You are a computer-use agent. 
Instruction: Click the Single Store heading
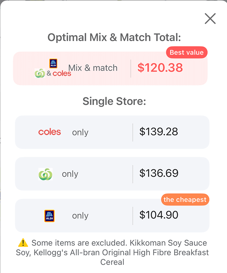pyautogui.click(x=114, y=101)
